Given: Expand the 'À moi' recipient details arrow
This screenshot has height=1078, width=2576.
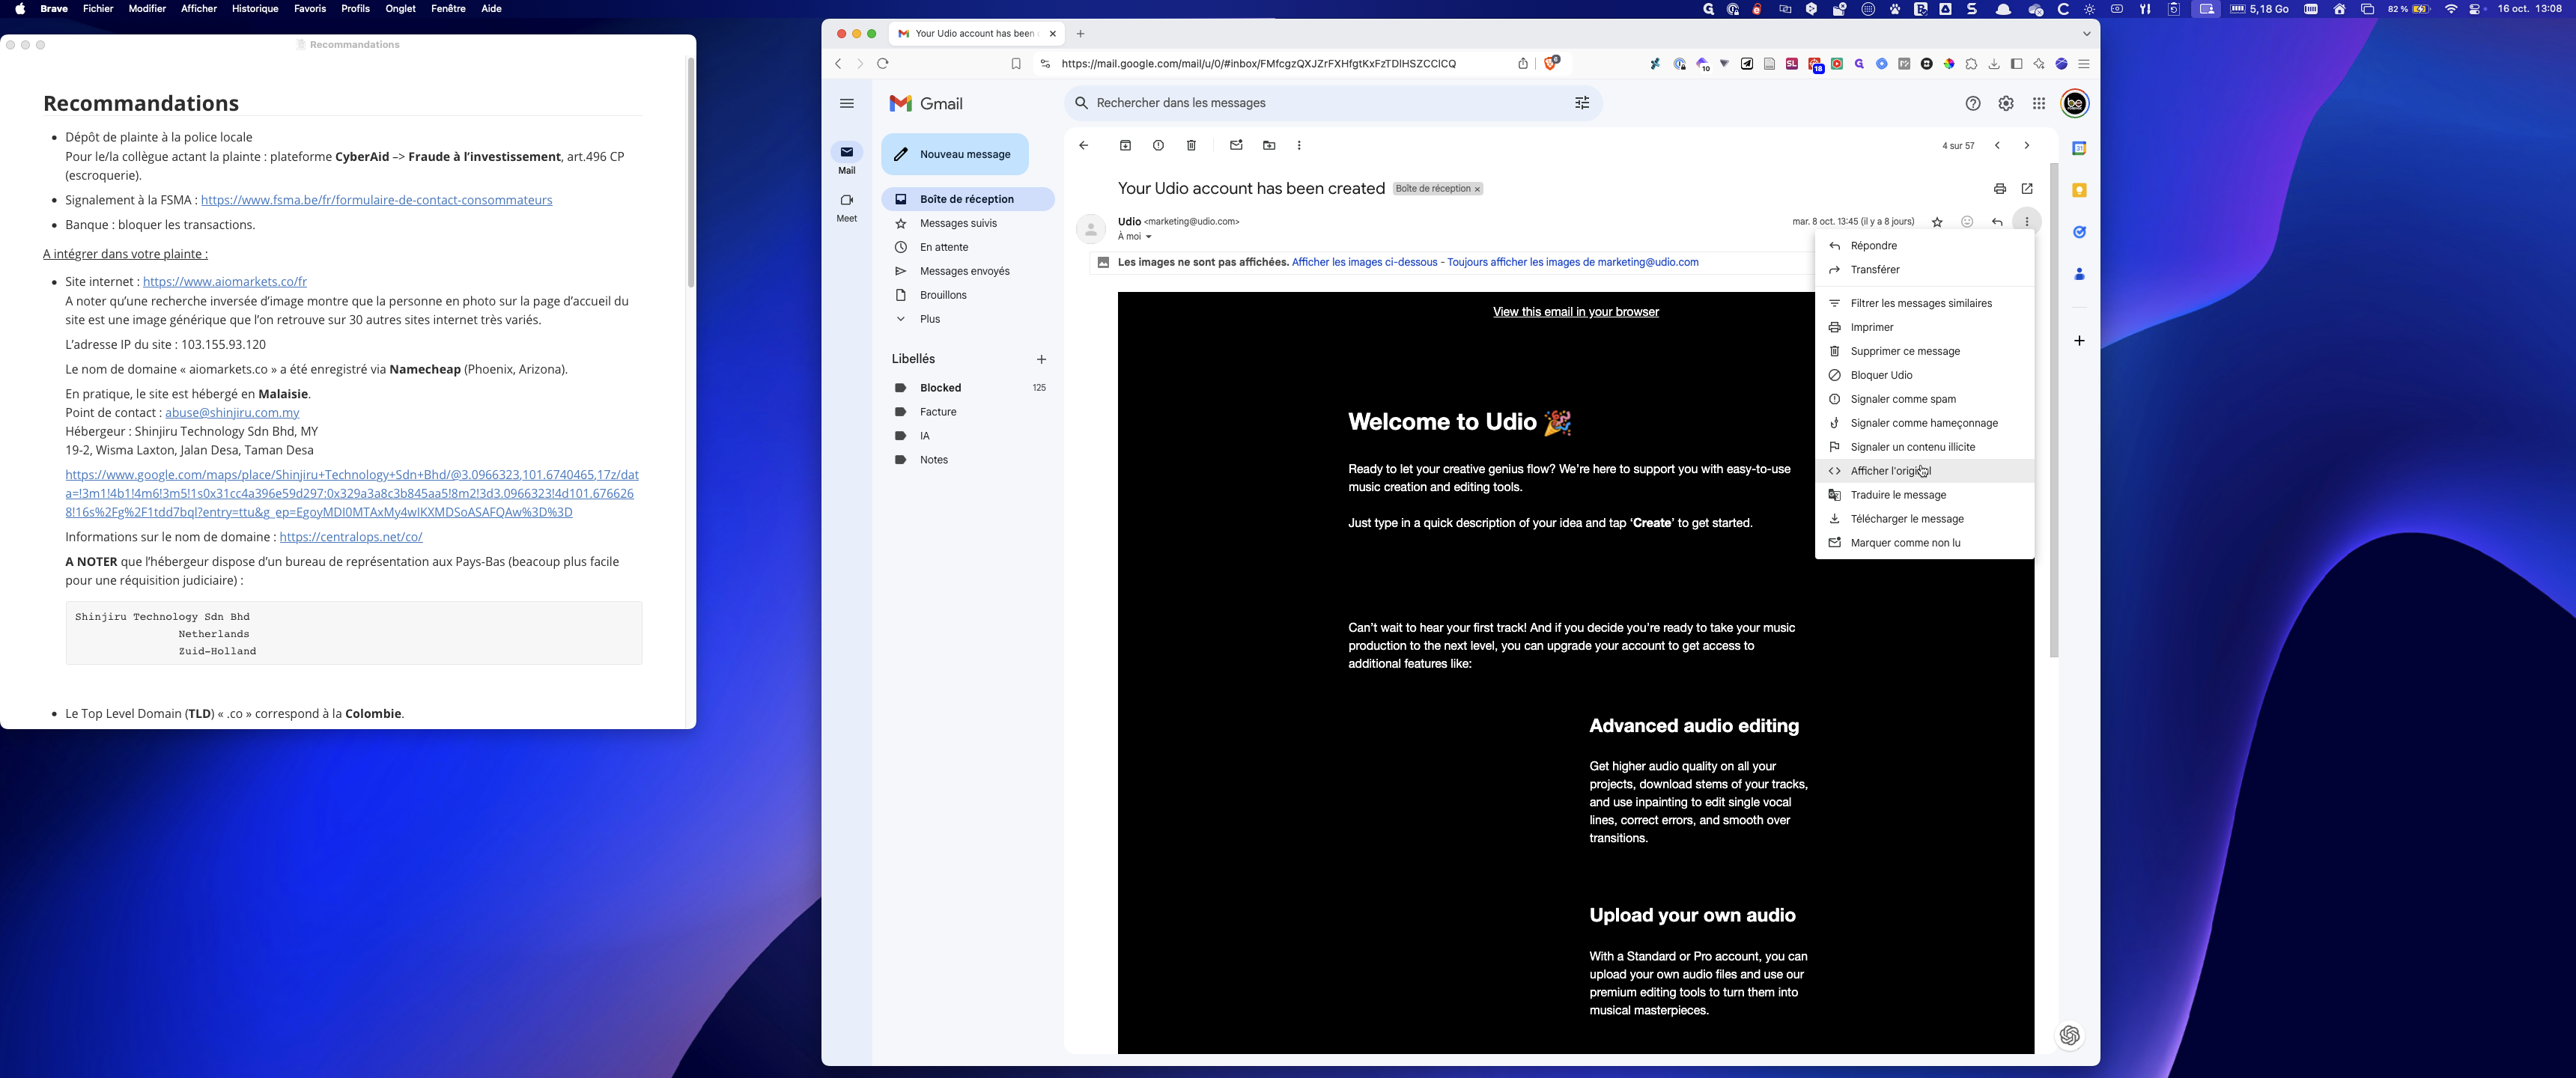Looking at the screenshot, I should pos(1148,237).
